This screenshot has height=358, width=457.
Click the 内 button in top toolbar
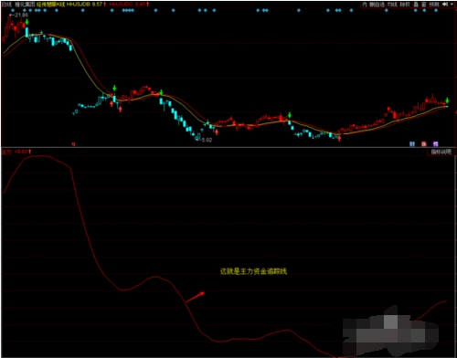point(365,5)
